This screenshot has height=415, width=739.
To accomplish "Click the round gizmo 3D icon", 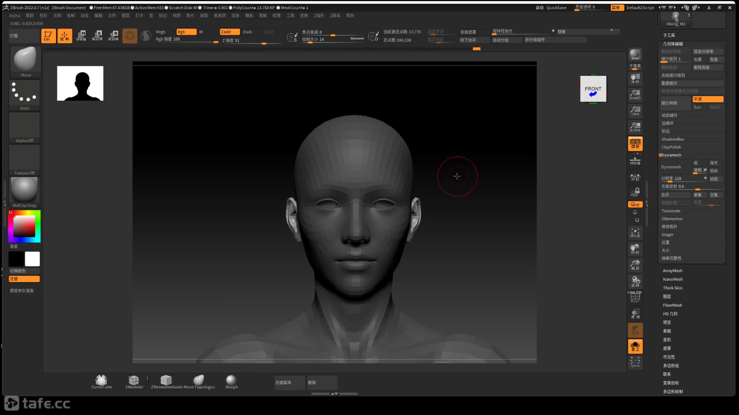I will 130,36.
